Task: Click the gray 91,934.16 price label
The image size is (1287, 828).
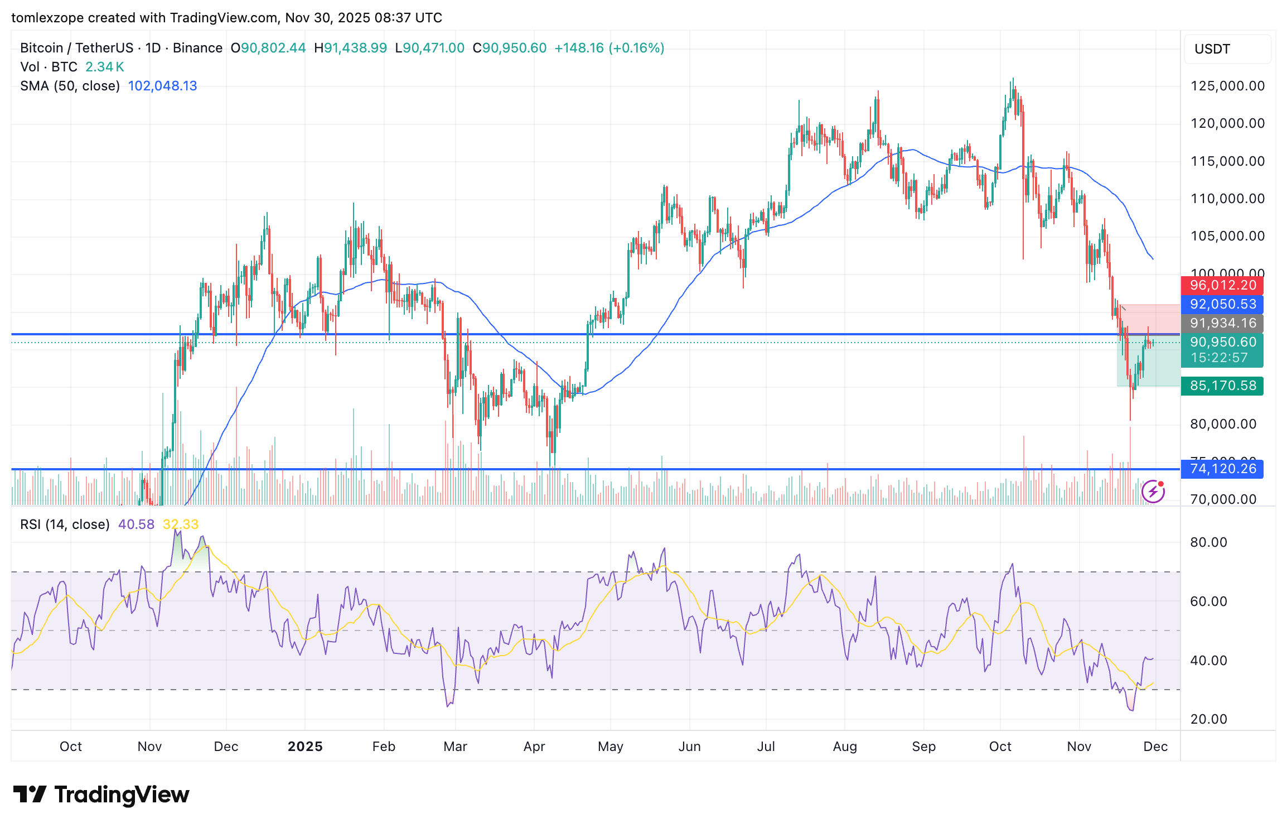Action: 1222,323
